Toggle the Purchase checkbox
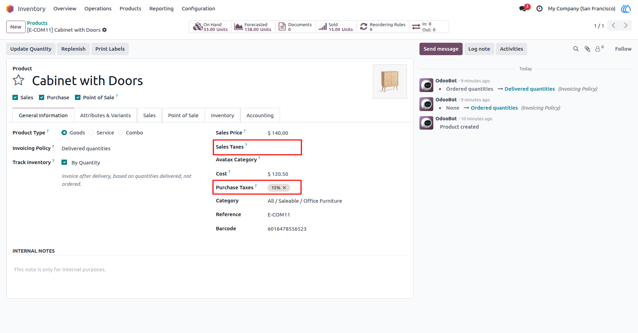Viewport: 638px width, 333px height. (x=42, y=98)
